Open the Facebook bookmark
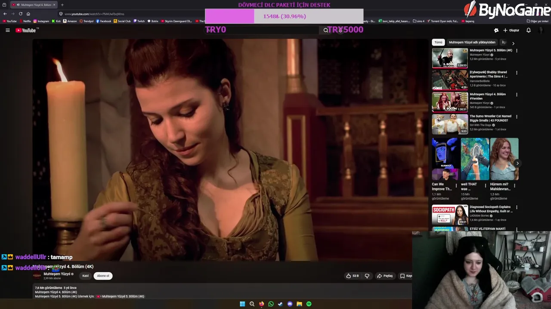 (104, 21)
